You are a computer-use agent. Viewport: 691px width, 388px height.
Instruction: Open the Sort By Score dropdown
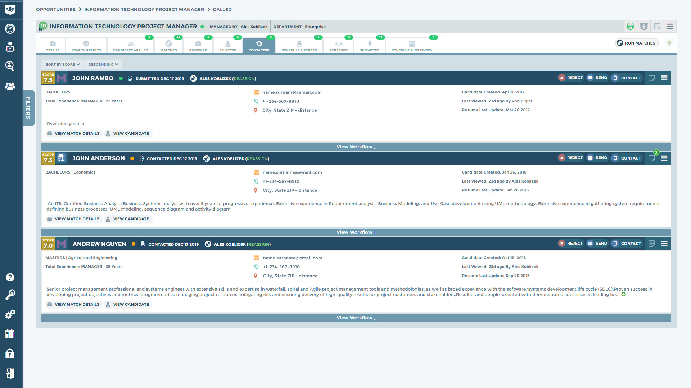click(x=63, y=65)
